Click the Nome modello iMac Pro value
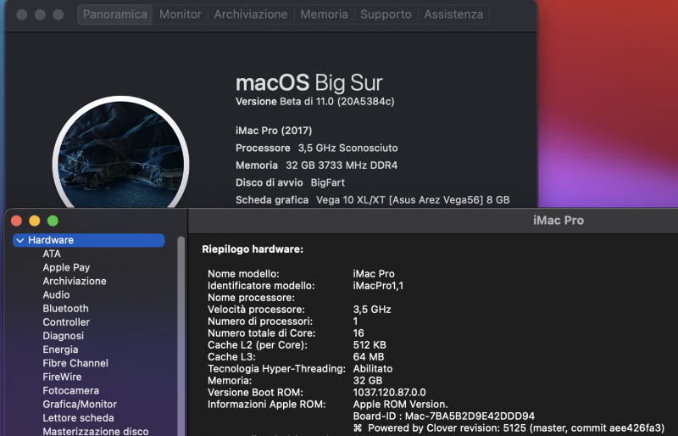This screenshot has width=678, height=436. pos(374,274)
